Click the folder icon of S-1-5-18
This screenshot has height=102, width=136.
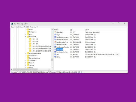point(30,39)
